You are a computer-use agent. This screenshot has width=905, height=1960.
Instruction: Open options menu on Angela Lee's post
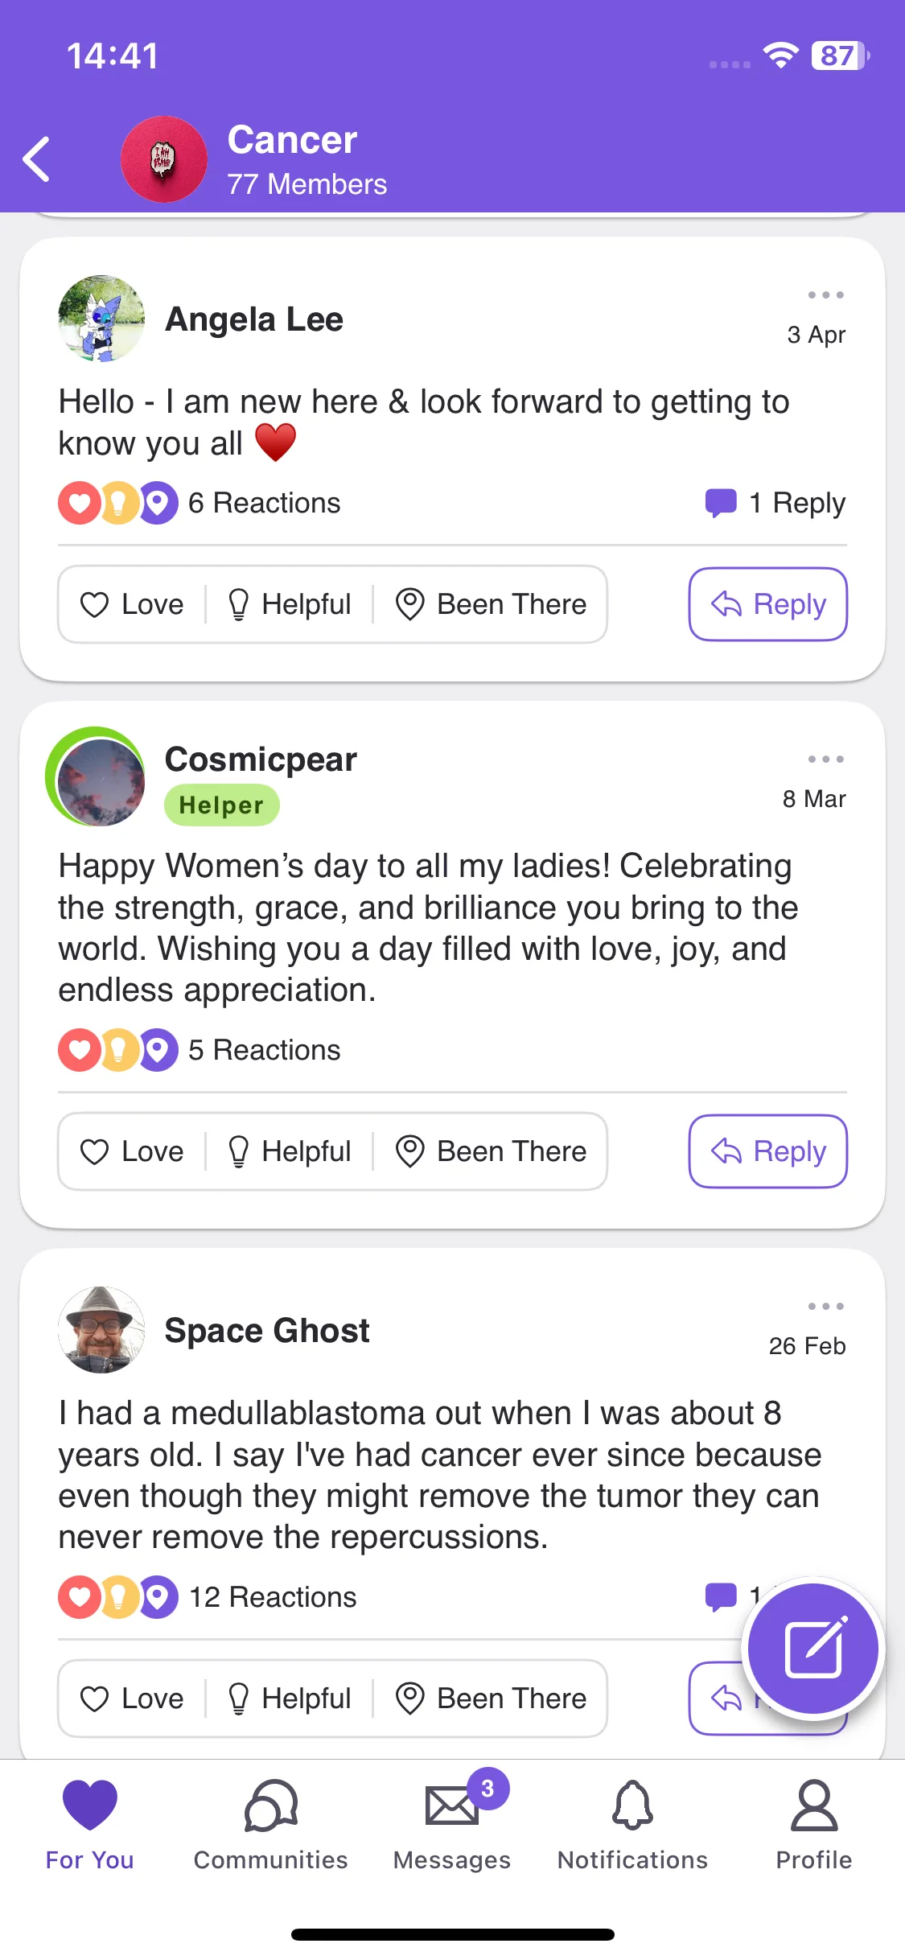(825, 295)
